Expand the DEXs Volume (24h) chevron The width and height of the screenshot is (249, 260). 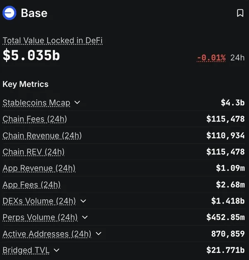[83, 201]
